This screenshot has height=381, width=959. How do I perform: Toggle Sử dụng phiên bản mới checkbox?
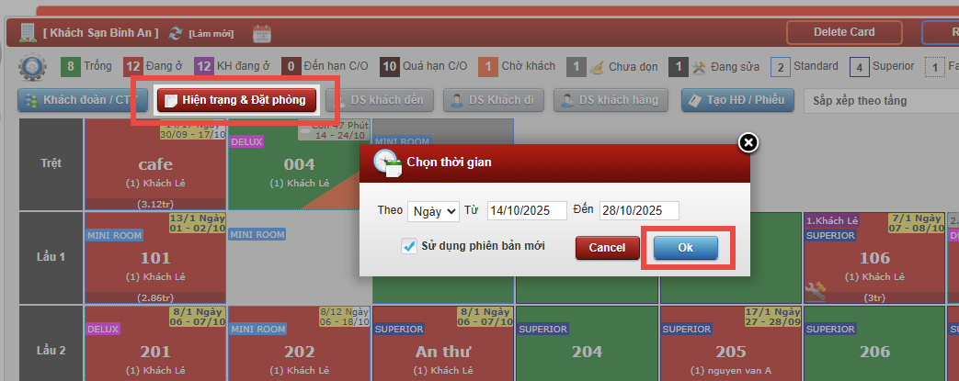[x=409, y=246]
